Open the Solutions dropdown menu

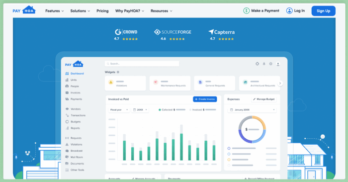[x=80, y=11]
